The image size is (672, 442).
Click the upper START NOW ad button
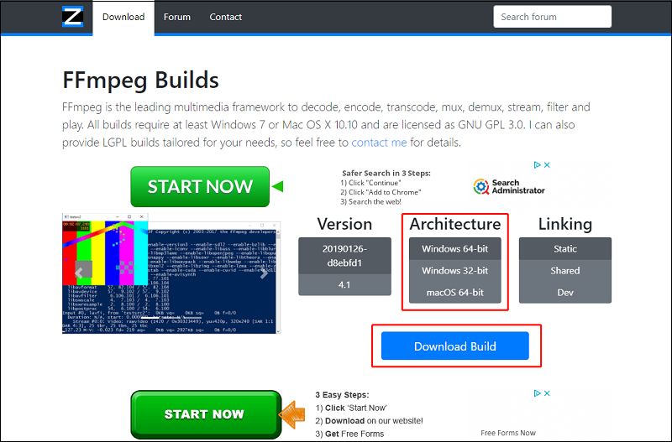pos(200,186)
